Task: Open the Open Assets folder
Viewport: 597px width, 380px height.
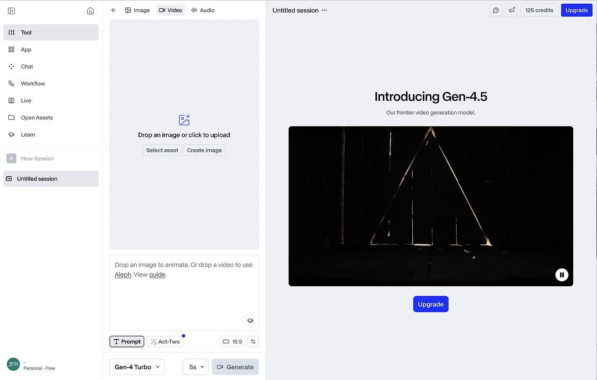Action: click(x=51, y=117)
